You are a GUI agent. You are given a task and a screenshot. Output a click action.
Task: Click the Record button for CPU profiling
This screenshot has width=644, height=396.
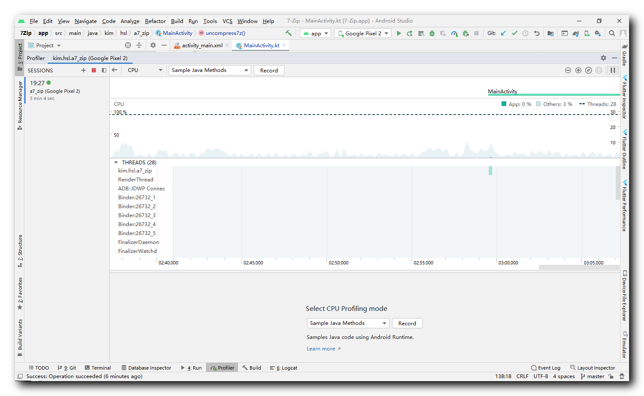[x=269, y=70]
